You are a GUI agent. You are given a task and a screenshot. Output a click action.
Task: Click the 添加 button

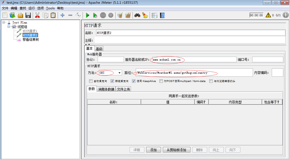coord(153,150)
